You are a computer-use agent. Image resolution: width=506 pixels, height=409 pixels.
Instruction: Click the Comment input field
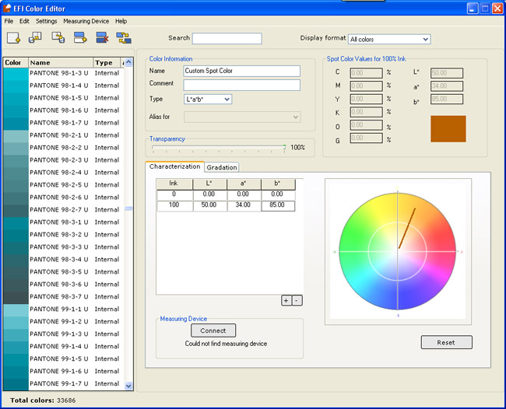[241, 85]
